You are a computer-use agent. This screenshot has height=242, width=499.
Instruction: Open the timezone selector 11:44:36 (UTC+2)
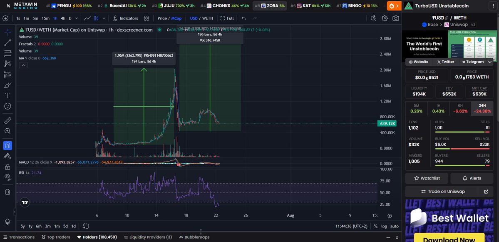[351, 226]
